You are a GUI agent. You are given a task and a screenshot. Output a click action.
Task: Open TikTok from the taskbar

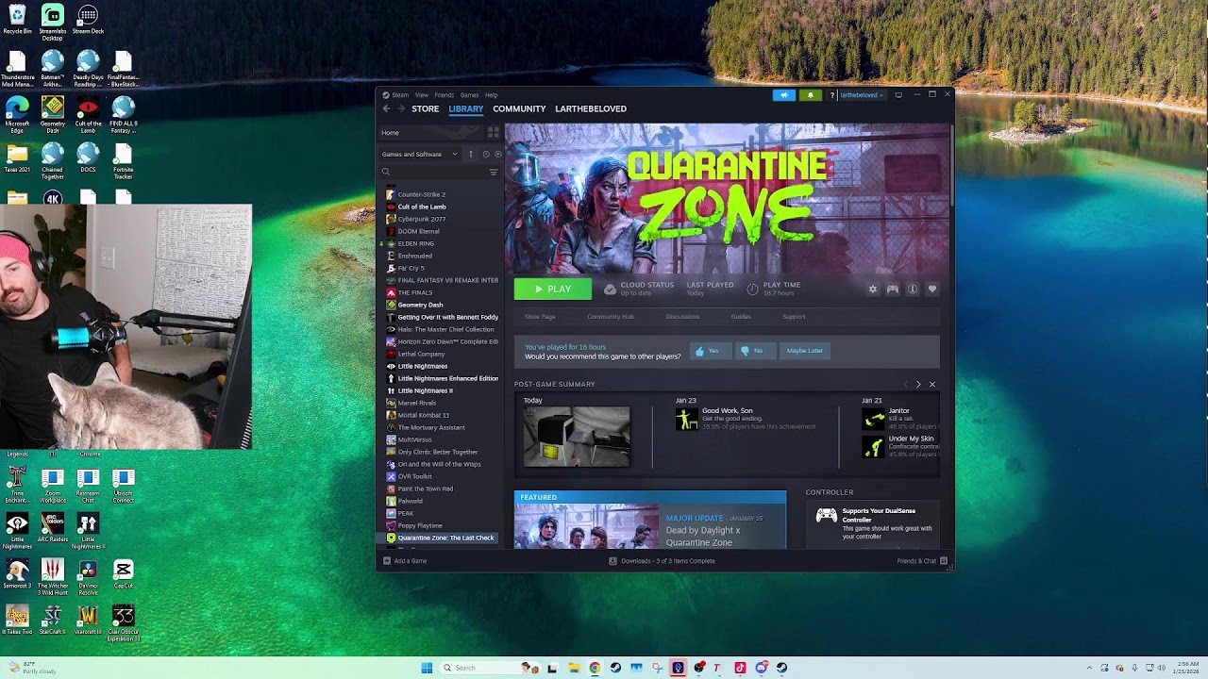pyautogui.click(x=740, y=668)
